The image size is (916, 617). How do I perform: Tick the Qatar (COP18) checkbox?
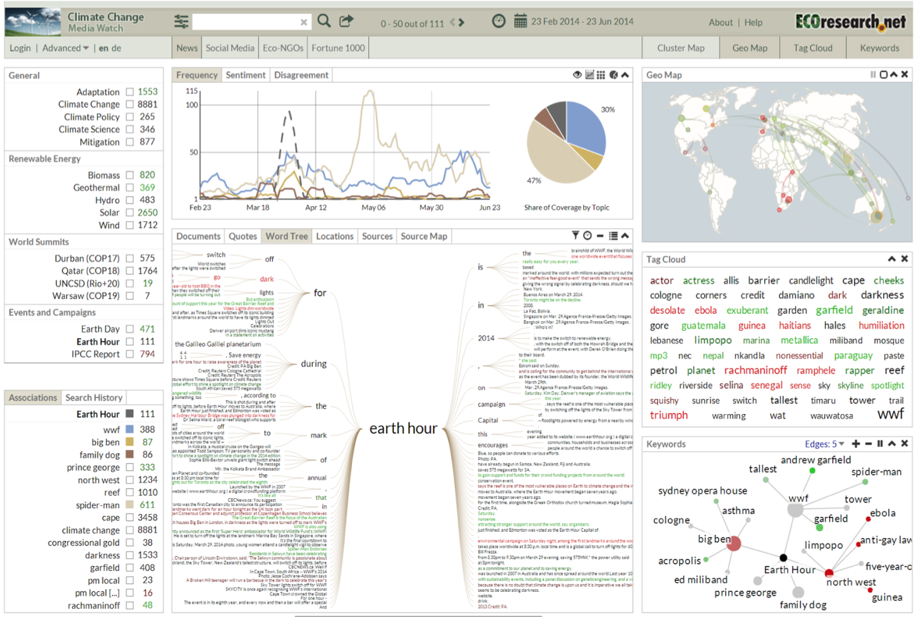point(130,271)
